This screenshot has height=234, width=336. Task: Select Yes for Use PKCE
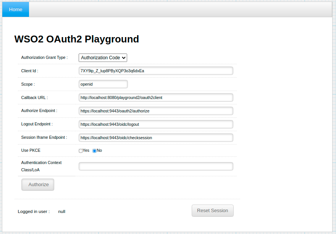[x=81, y=151]
